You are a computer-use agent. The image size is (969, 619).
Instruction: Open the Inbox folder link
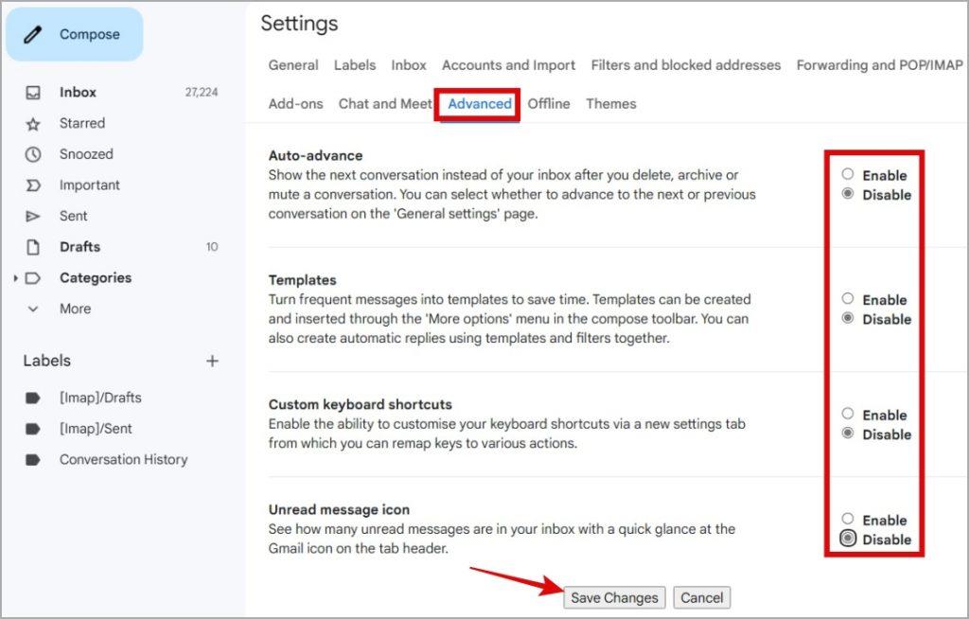78,93
